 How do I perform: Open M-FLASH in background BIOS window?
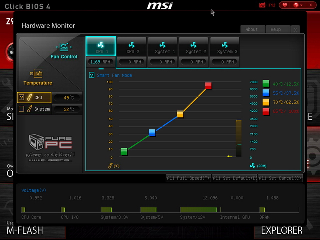pyautogui.click(x=25, y=231)
